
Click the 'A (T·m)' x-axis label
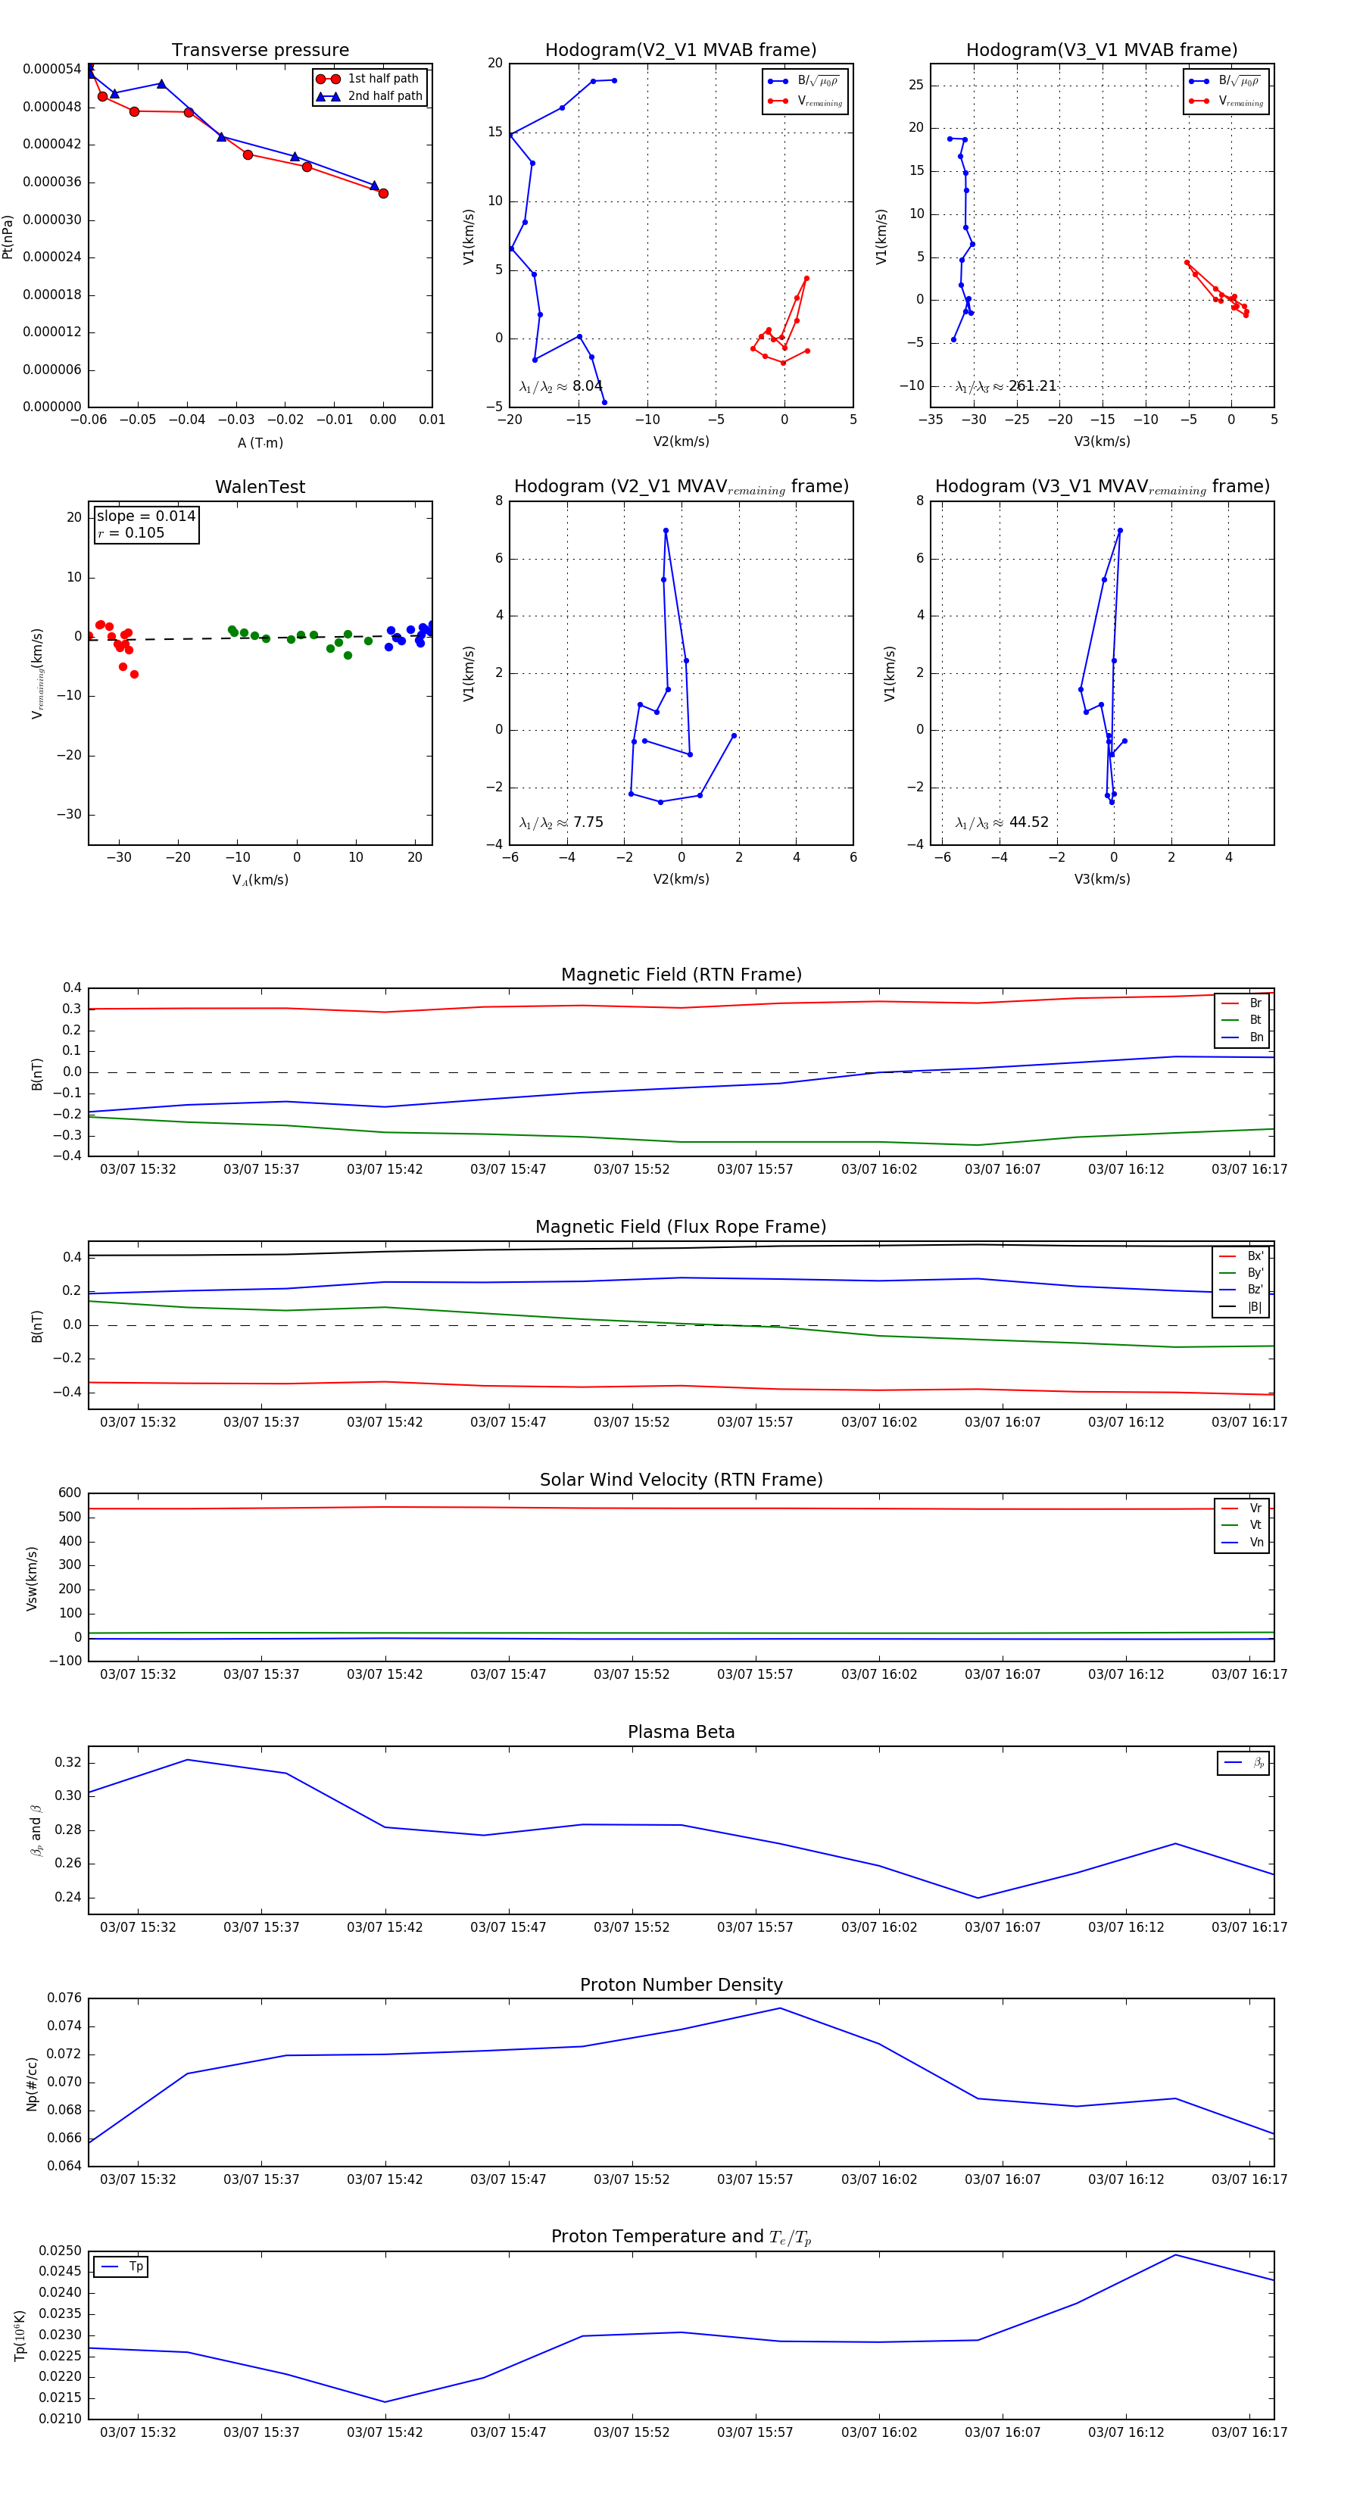click(260, 443)
